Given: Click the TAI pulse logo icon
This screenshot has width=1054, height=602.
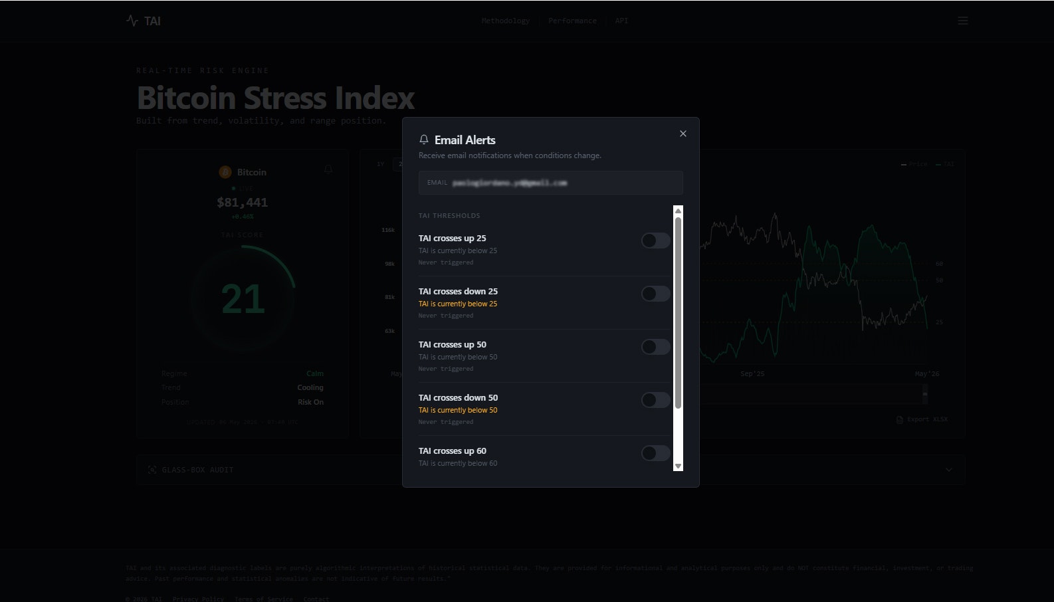Looking at the screenshot, I should [x=132, y=21].
